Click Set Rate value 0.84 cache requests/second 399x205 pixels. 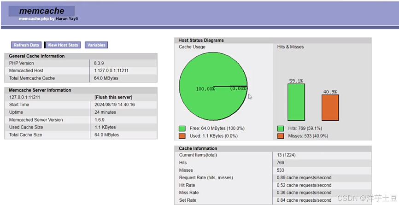[304, 200]
